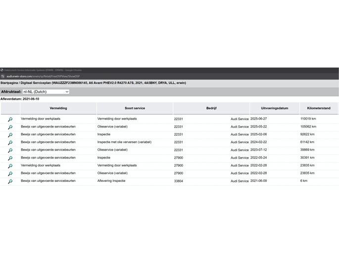Screen dimensions: 339x254
Task: Open magnifier icon for the 2025-02-06 inspection
Action: (x=10, y=135)
